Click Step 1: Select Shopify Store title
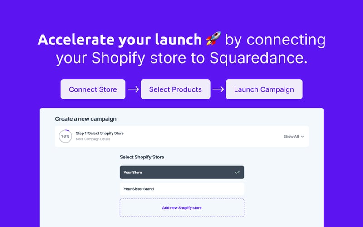363x227 pixels. (x=99, y=133)
